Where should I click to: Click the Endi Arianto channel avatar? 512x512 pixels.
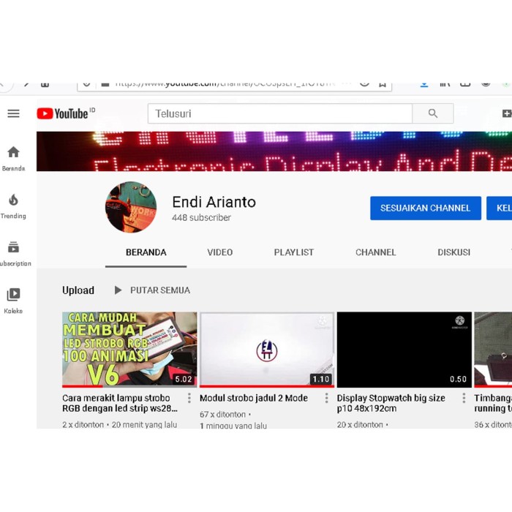coord(131,207)
